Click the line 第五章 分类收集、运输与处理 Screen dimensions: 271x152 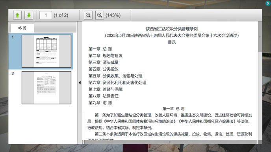pos(115,76)
